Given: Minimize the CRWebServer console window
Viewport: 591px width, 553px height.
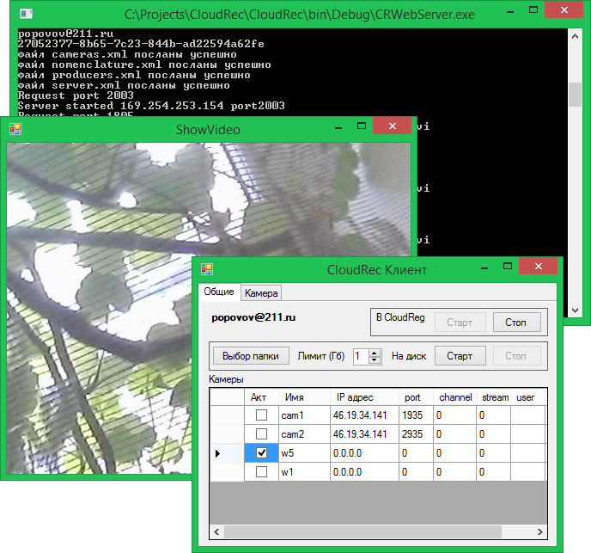Looking at the screenshot, I should (510, 12).
